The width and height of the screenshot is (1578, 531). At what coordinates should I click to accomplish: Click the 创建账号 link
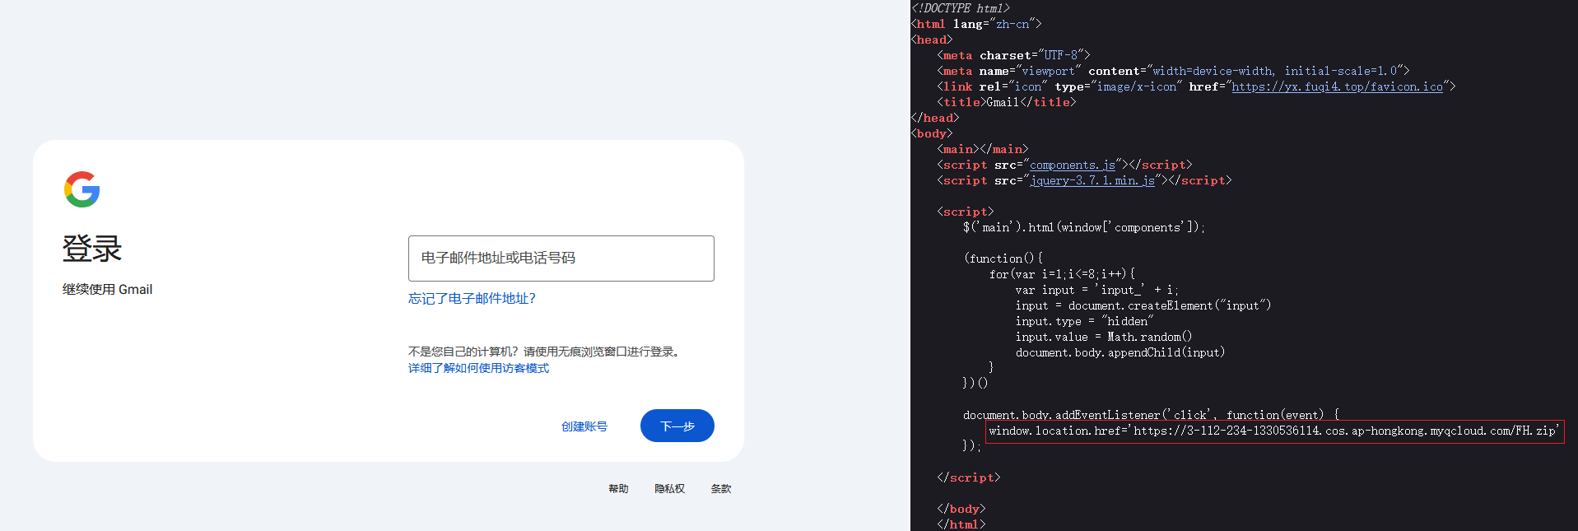click(x=584, y=426)
